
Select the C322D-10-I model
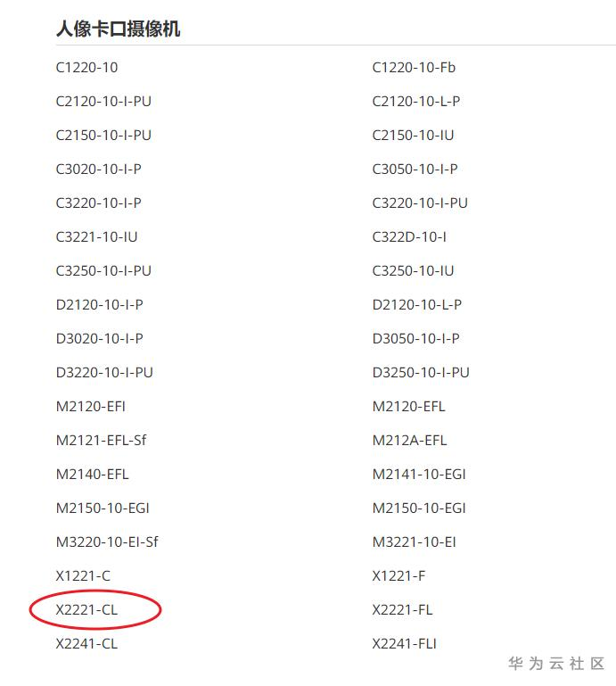tap(409, 237)
